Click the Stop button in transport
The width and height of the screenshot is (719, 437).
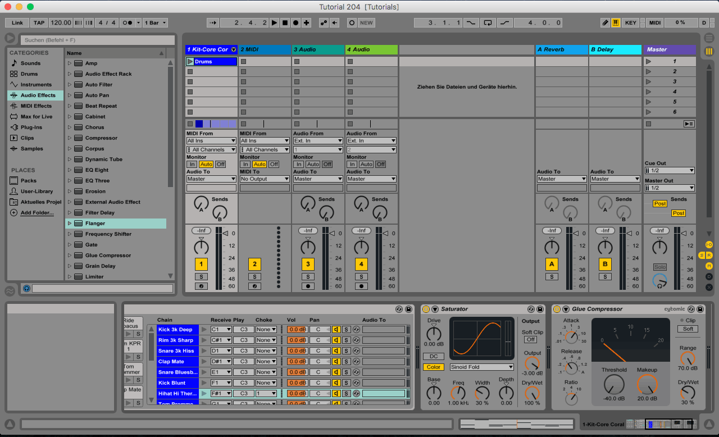point(285,23)
